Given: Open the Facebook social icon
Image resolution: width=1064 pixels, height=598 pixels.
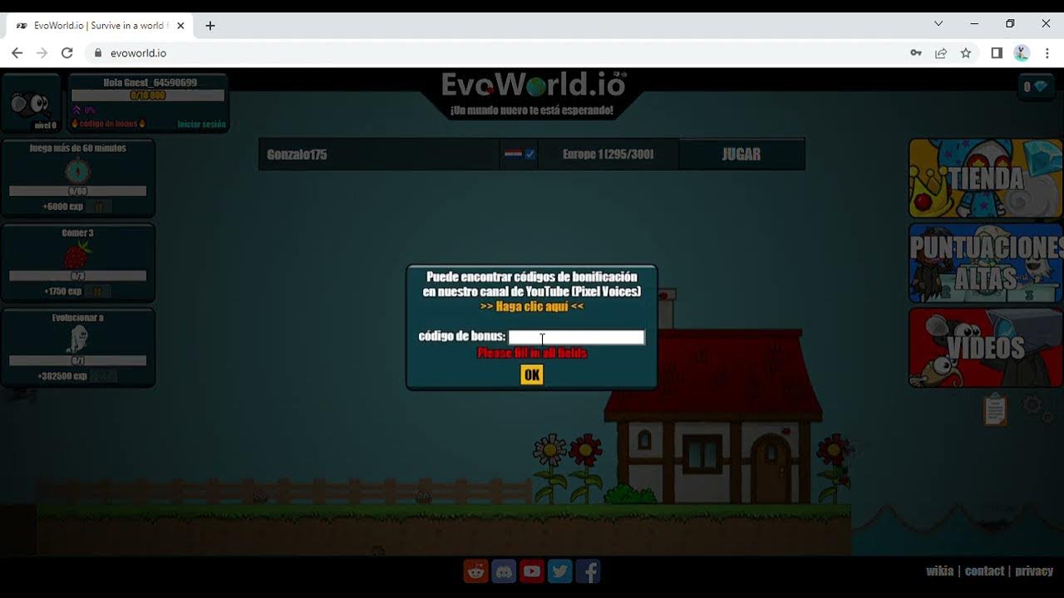Looking at the screenshot, I should [589, 571].
